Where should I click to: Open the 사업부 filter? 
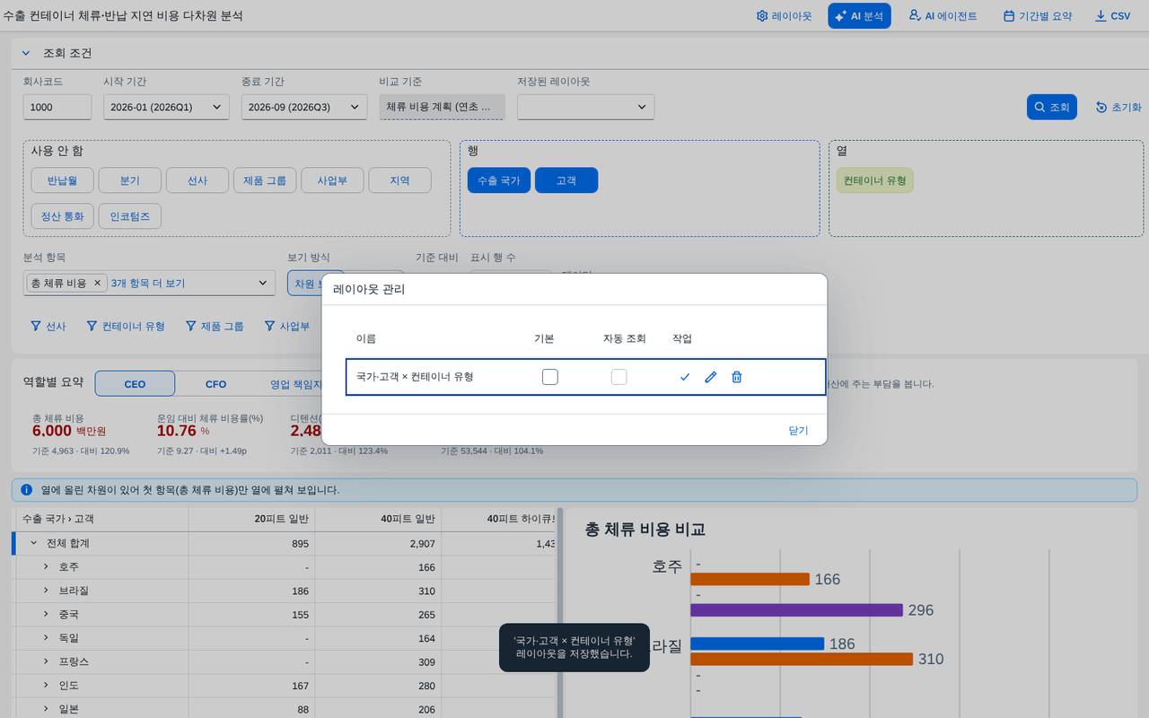(287, 326)
